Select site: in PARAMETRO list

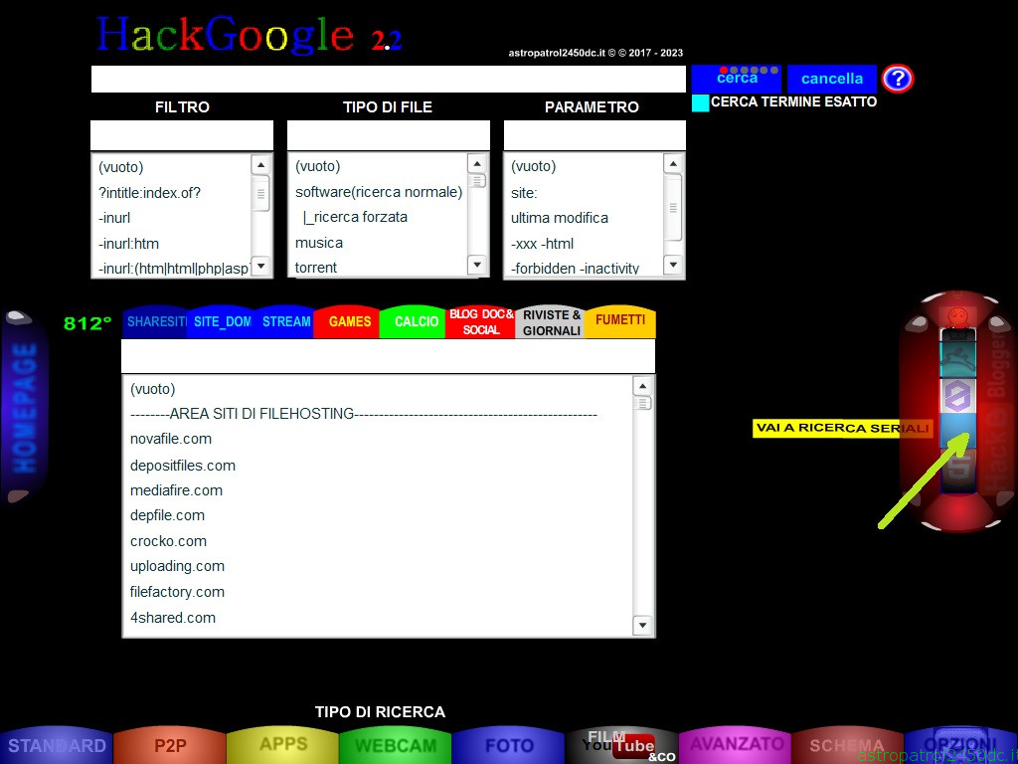click(524, 193)
